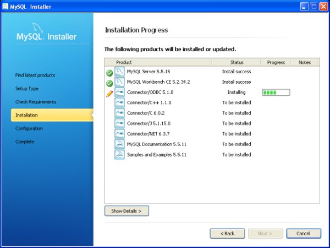Viewport: 330px width, 248px height.
Task: Sort by the Status column header
Action: (x=237, y=62)
